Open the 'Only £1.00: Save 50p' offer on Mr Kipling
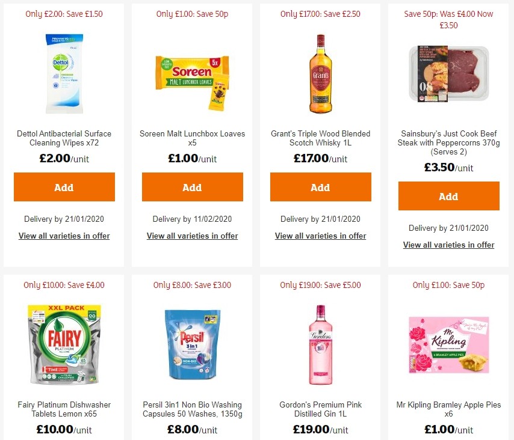The image size is (514, 440). point(448,284)
